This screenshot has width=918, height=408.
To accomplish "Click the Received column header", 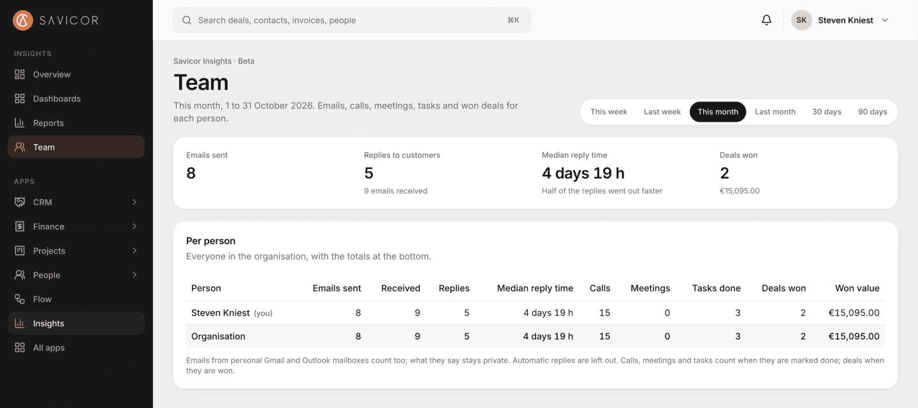I will point(400,288).
